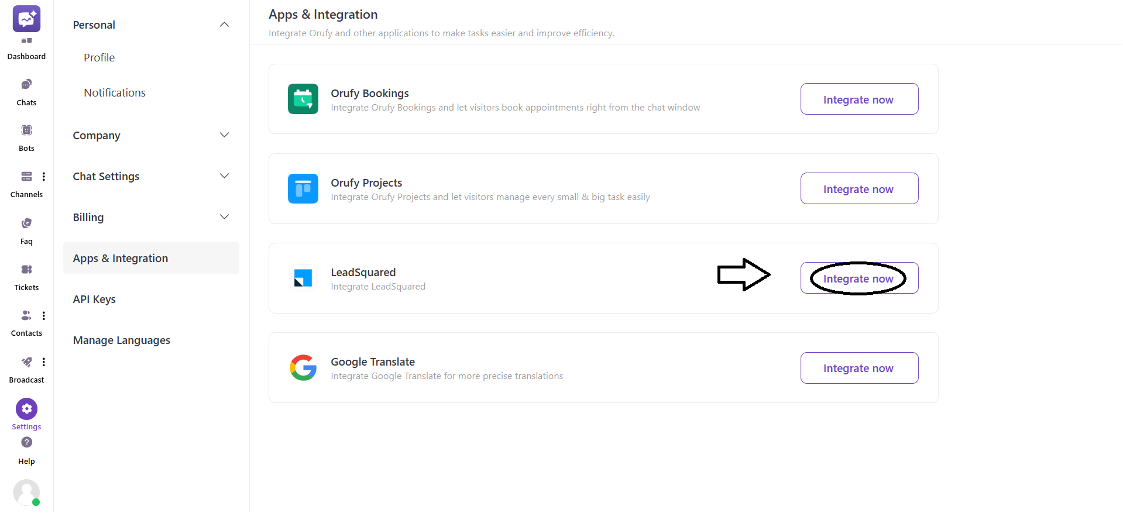Expand the Company section

(x=224, y=135)
